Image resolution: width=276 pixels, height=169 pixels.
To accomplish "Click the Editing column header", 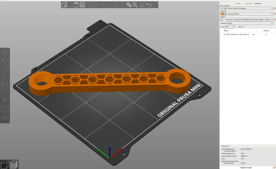I will (266, 31).
